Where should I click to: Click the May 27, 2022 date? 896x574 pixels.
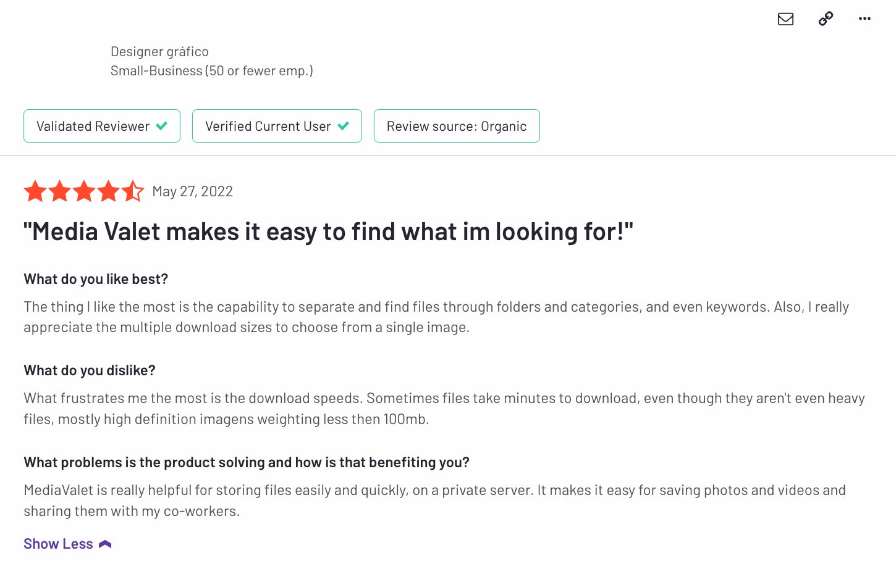[193, 191]
